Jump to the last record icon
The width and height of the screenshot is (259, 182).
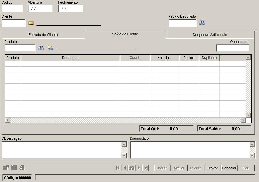(x=146, y=168)
